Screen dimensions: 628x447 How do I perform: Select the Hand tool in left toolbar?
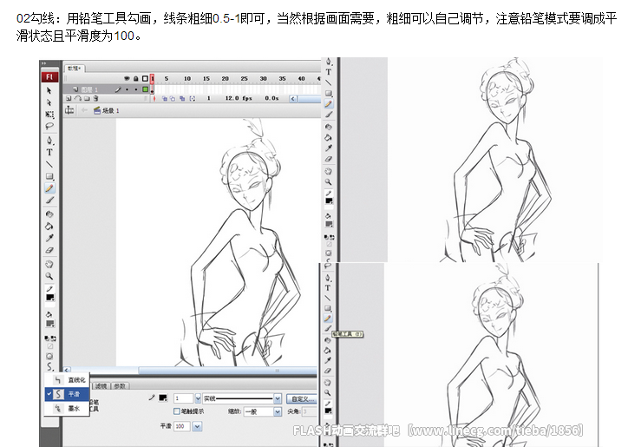(49, 264)
